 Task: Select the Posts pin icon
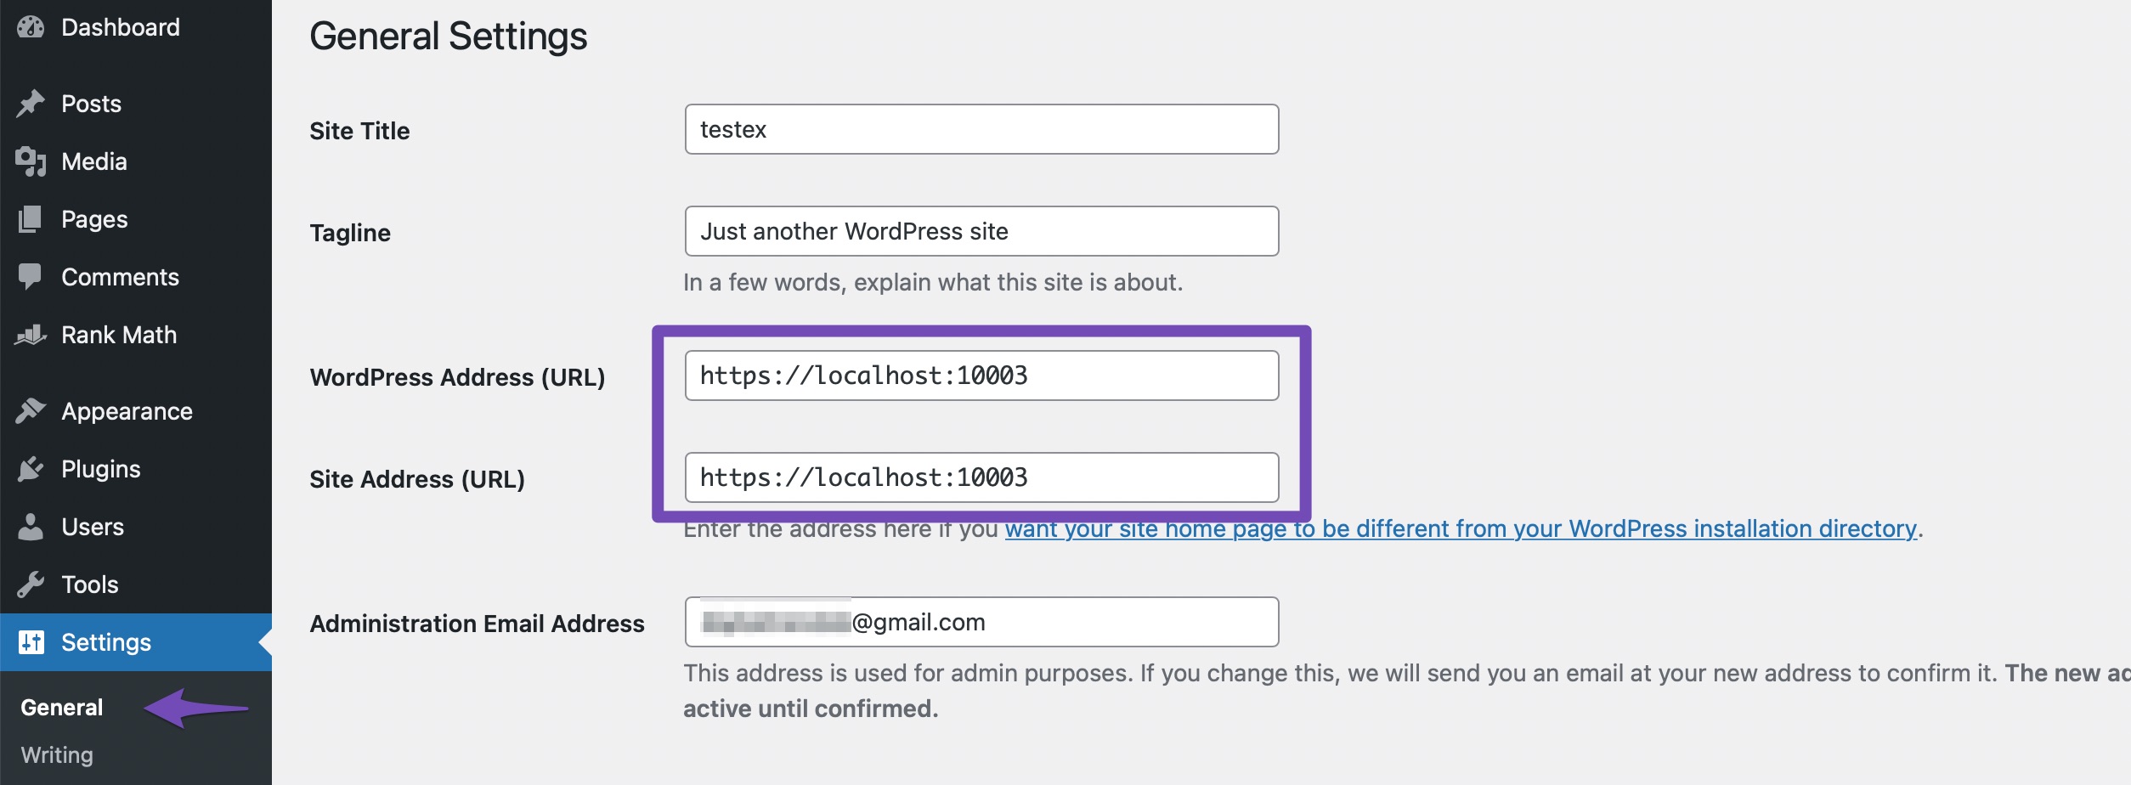pos(31,103)
